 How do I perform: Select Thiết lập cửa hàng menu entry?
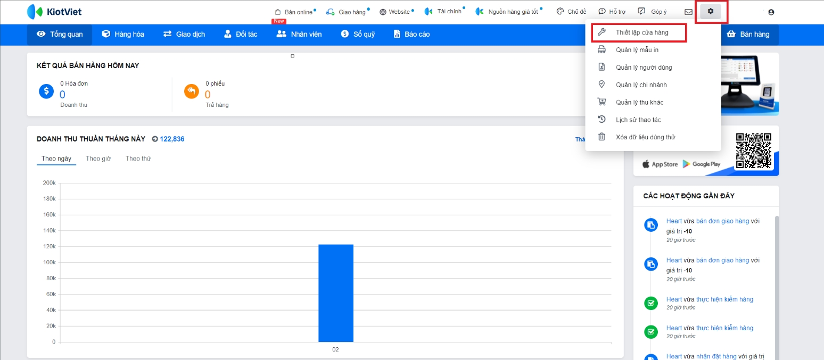click(641, 32)
